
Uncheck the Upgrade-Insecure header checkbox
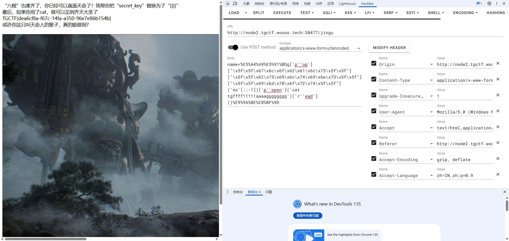(374, 95)
